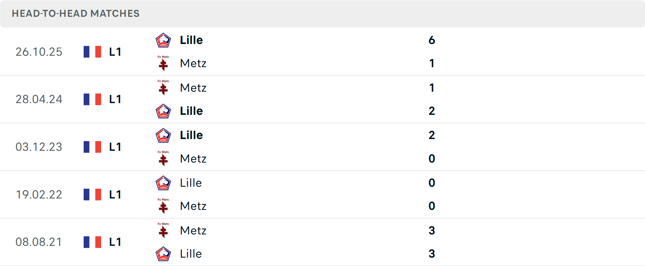Click the LOSC Lille crest in the top match
645x266 pixels.
coord(163,40)
